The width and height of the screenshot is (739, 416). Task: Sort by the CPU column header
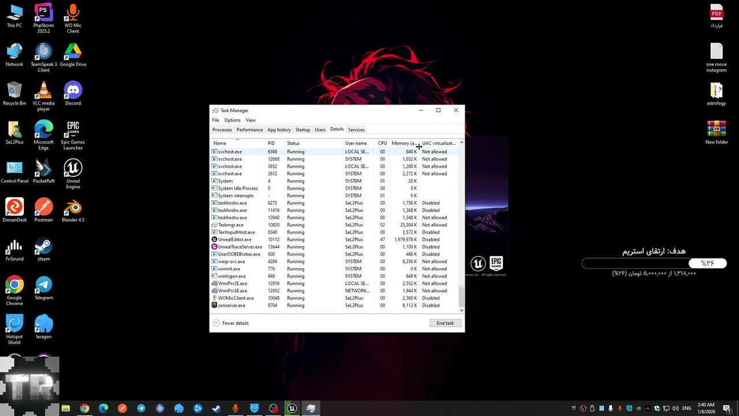[x=382, y=143]
